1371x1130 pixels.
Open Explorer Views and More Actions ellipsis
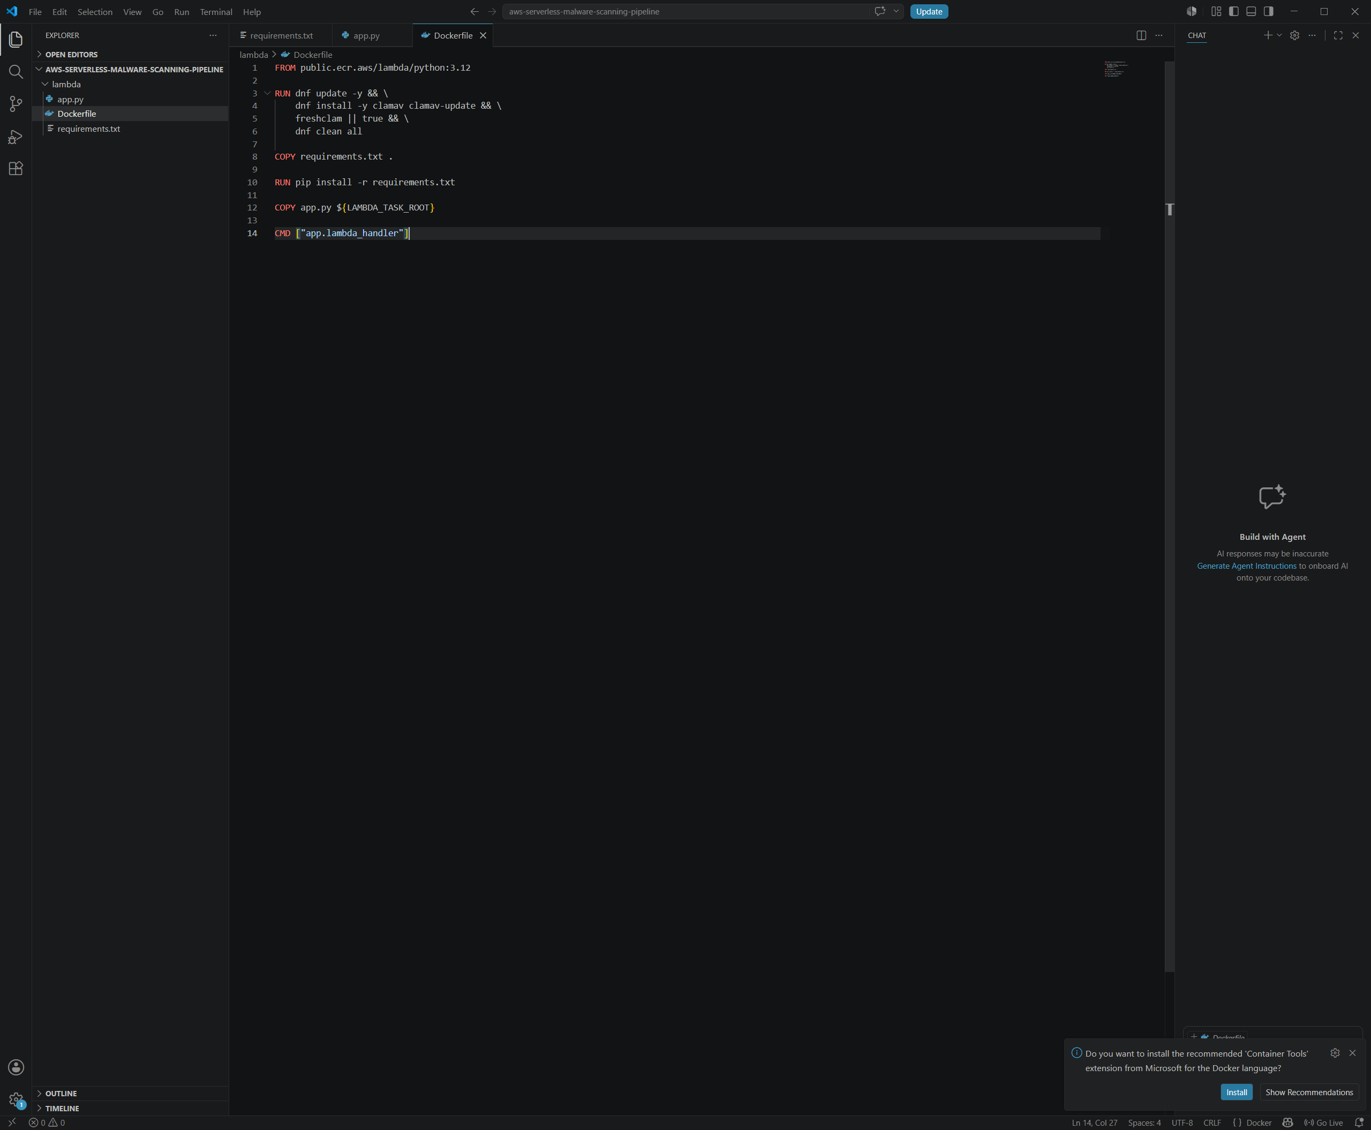point(213,35)
